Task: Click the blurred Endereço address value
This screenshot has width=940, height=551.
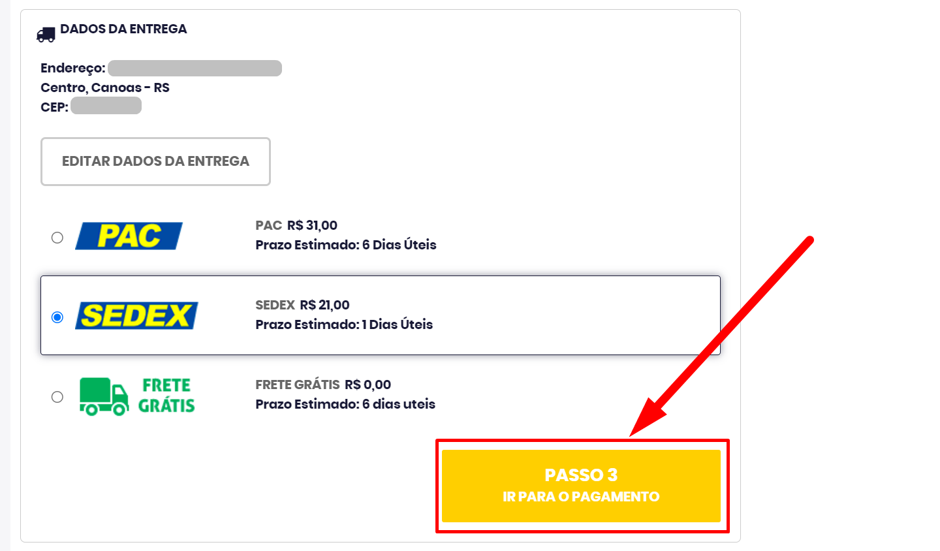Action: click(x=195, y=68)
